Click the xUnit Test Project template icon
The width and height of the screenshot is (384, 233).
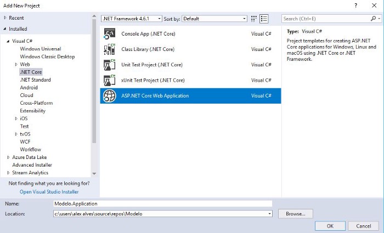coord(109,80)
